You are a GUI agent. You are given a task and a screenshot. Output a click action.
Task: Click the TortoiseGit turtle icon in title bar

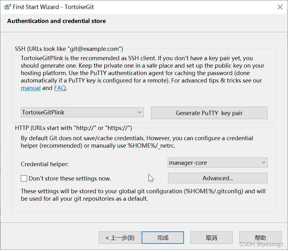point(7,7)
